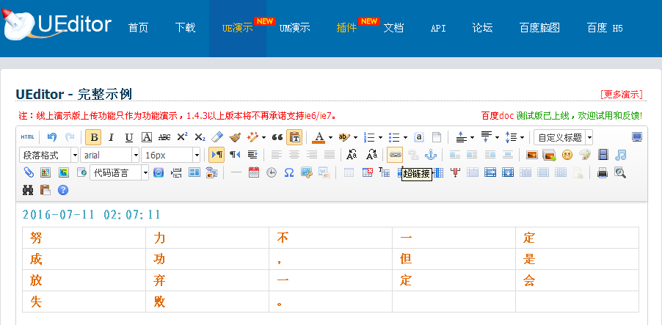Screen dimensions: 662x325
Task: Click the auto-typeset magic wand icon
Action: pos(252,137)
